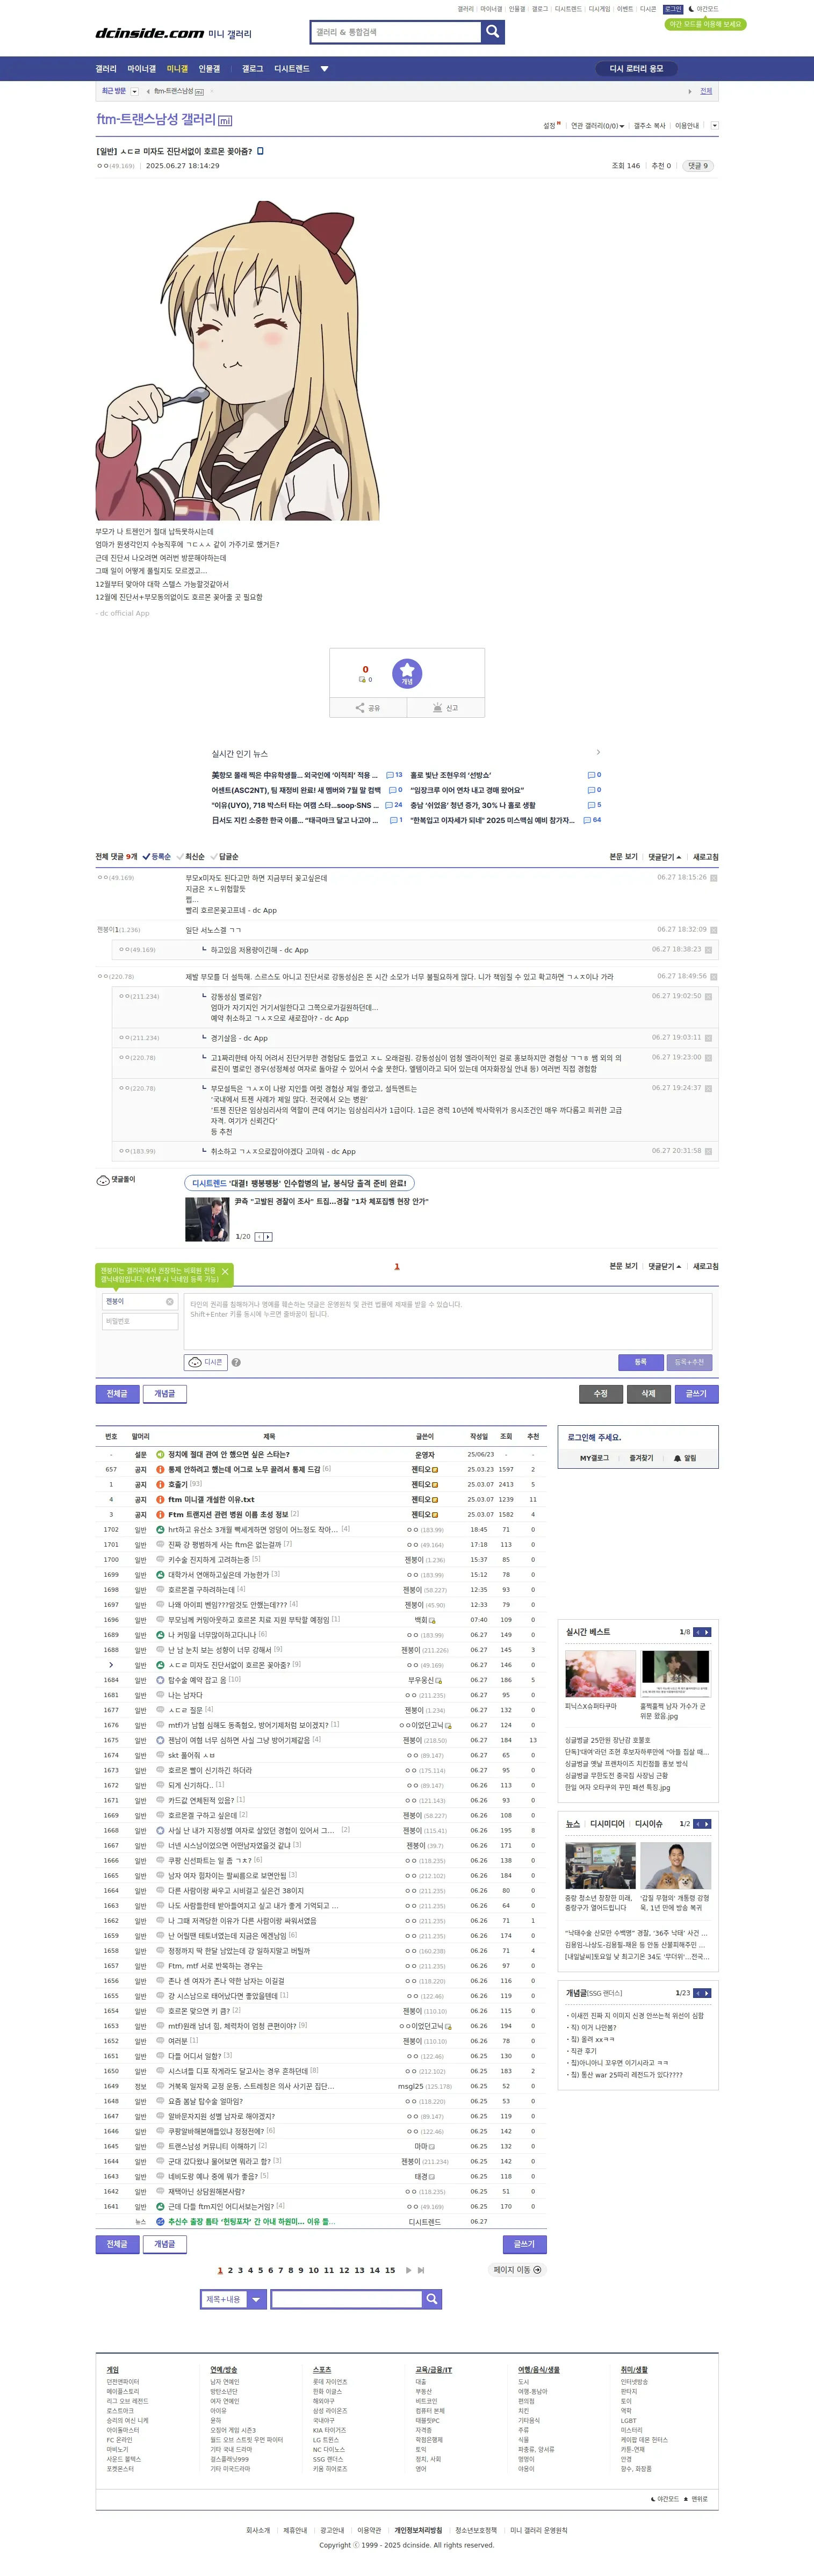814x2576 pixels.
Task: Delete comment by 젠붕이1(1.236) icon
Action: click(x=713, y=929)
